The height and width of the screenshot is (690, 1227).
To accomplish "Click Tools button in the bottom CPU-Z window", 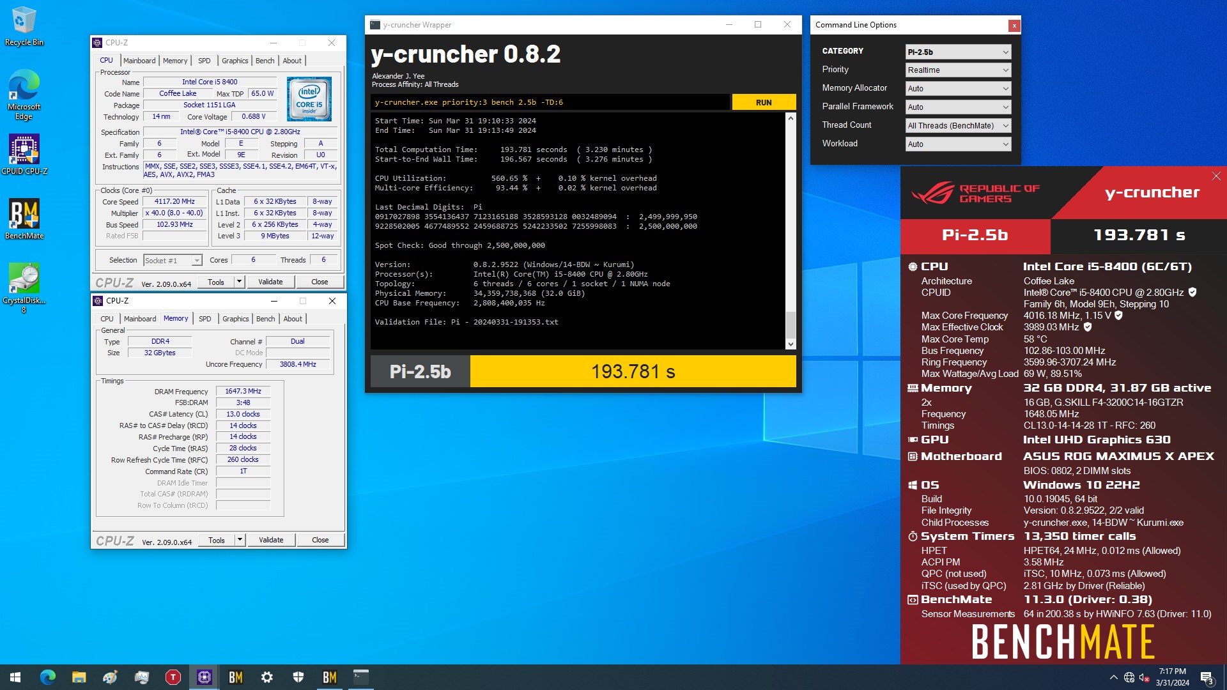I will tap(217, 540).
